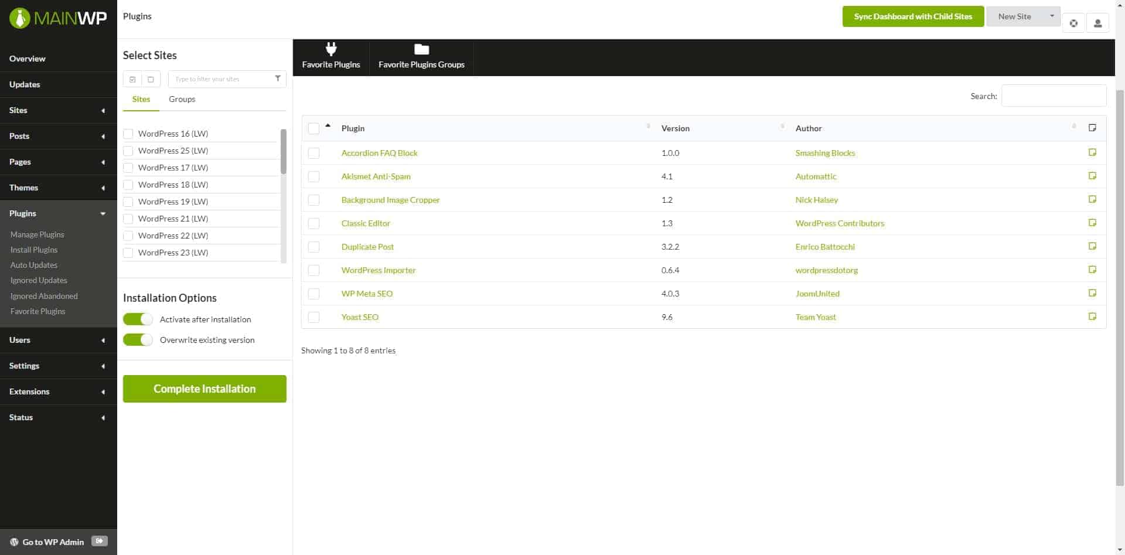
Task: Open the notes icon for Akismet Anti-Spam
Action: (x=1092, y=176)
